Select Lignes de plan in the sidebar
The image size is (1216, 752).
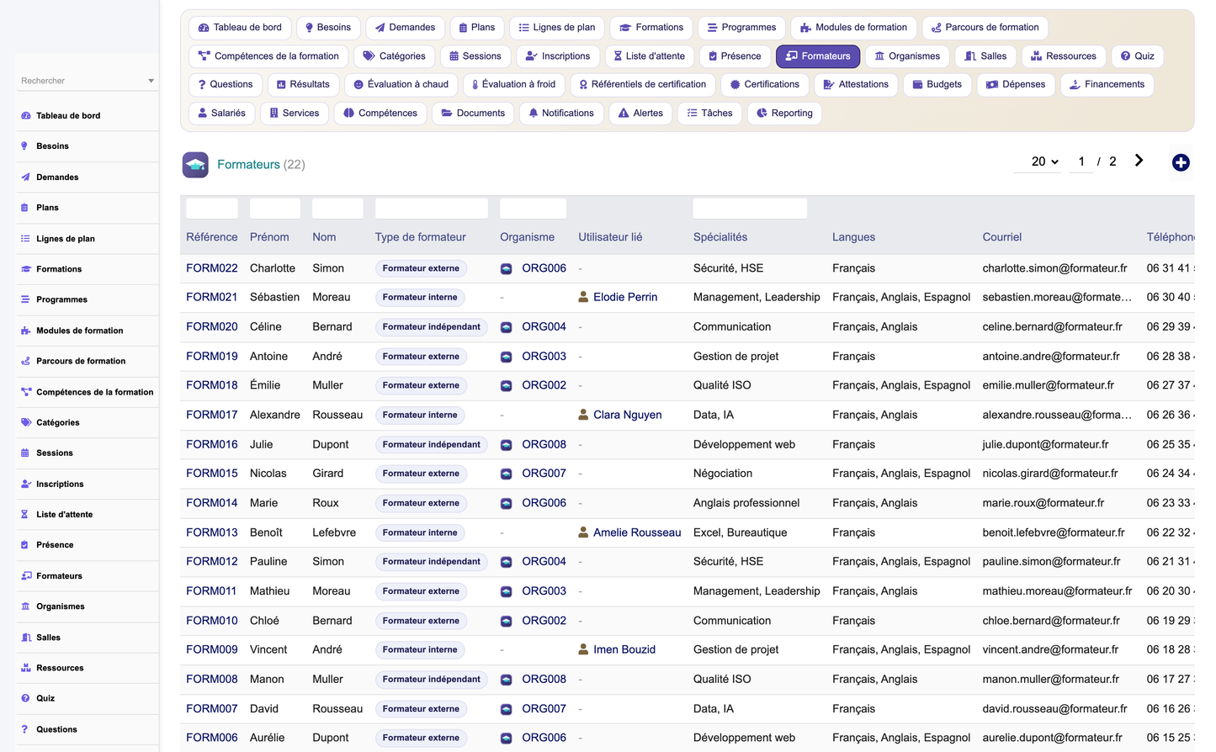pos(88,239)
